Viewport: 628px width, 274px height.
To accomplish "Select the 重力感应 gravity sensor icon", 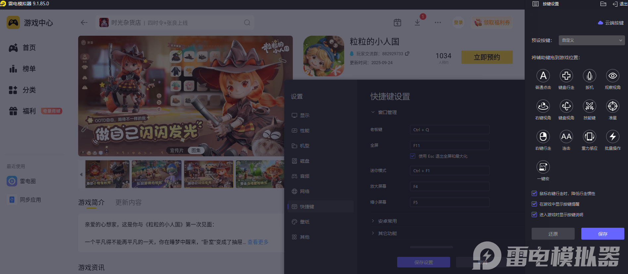I will coord(590,137).
